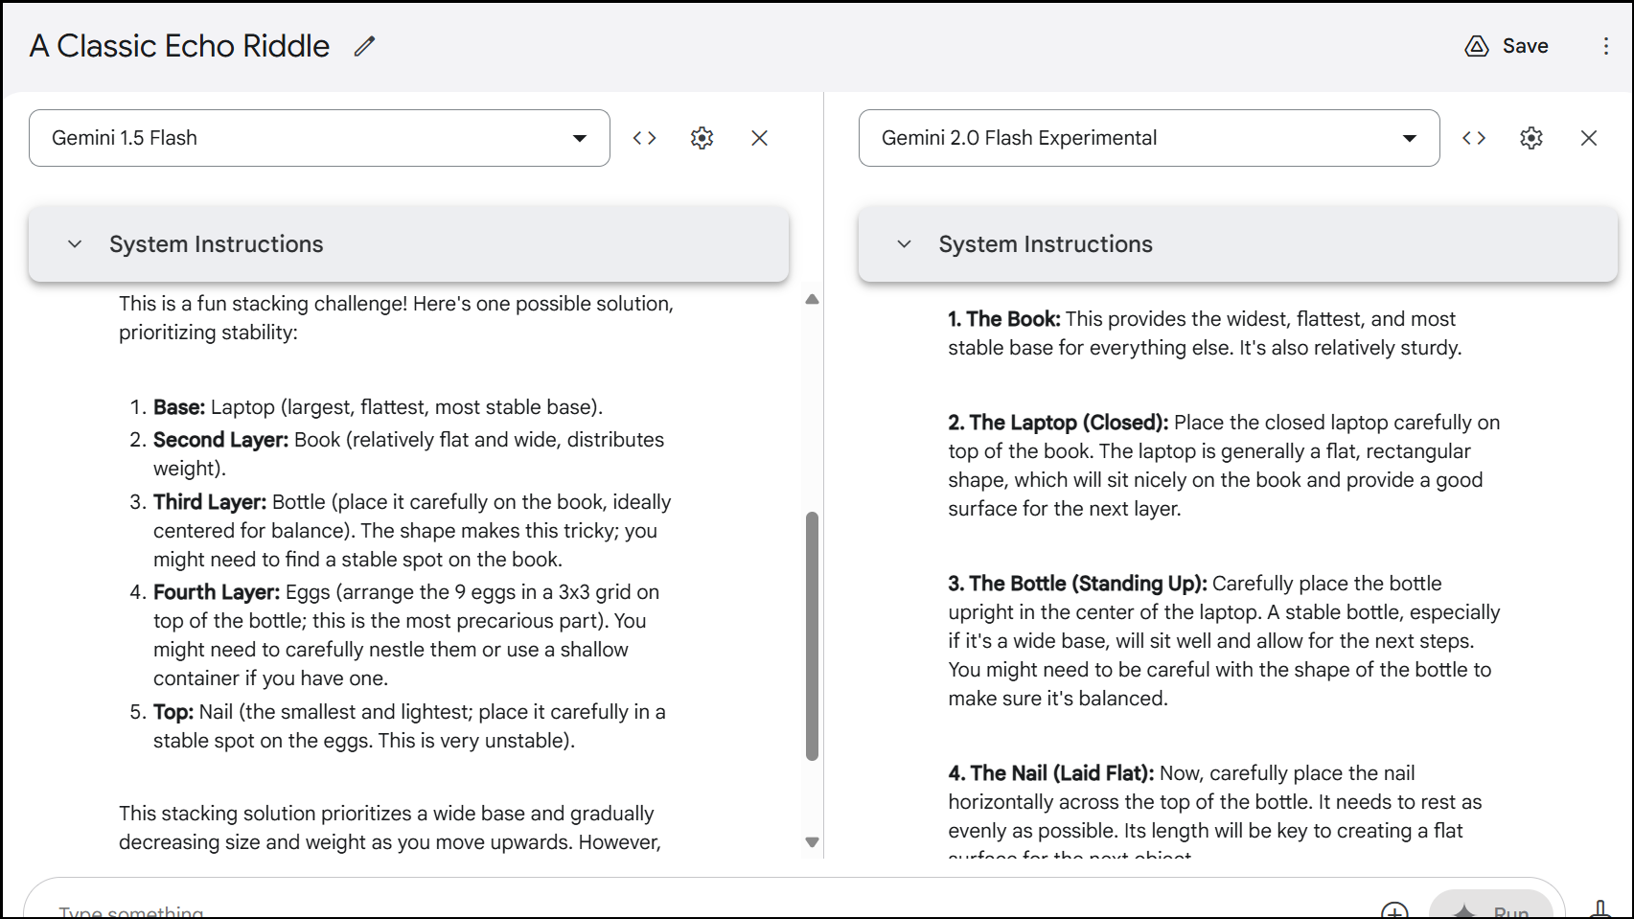Image resolution: width=1634 pixels, height=919 pixels.
Task: Click the "2. The Laptop (Closed):" heading text
Action: pos(1058,423)
